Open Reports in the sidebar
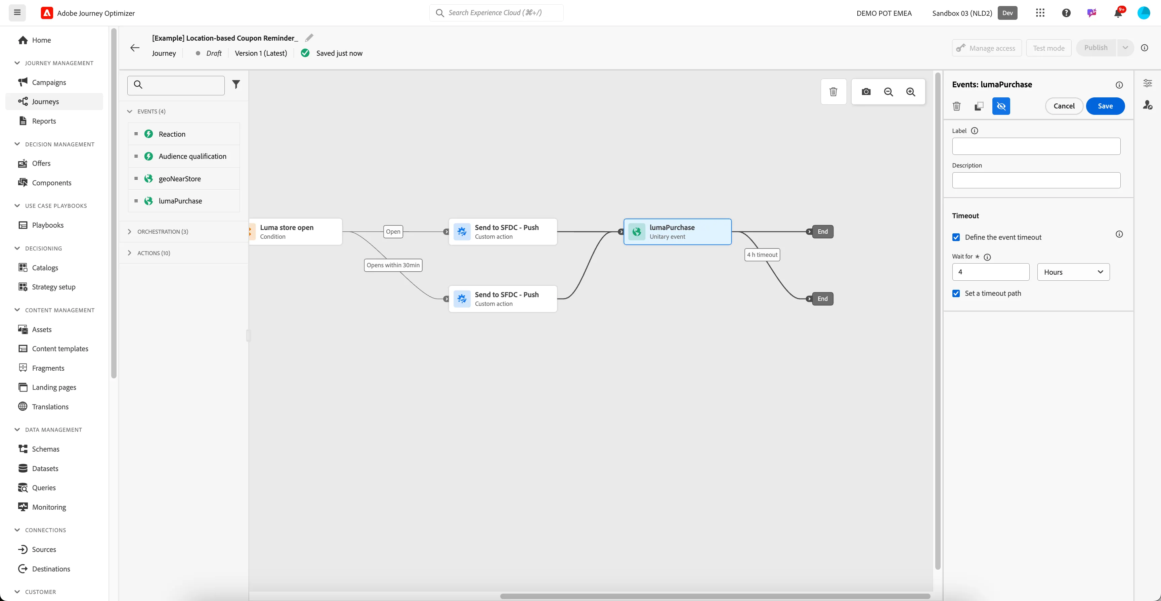This screenshot has height=601, width=1161. [x=54, y=121]
